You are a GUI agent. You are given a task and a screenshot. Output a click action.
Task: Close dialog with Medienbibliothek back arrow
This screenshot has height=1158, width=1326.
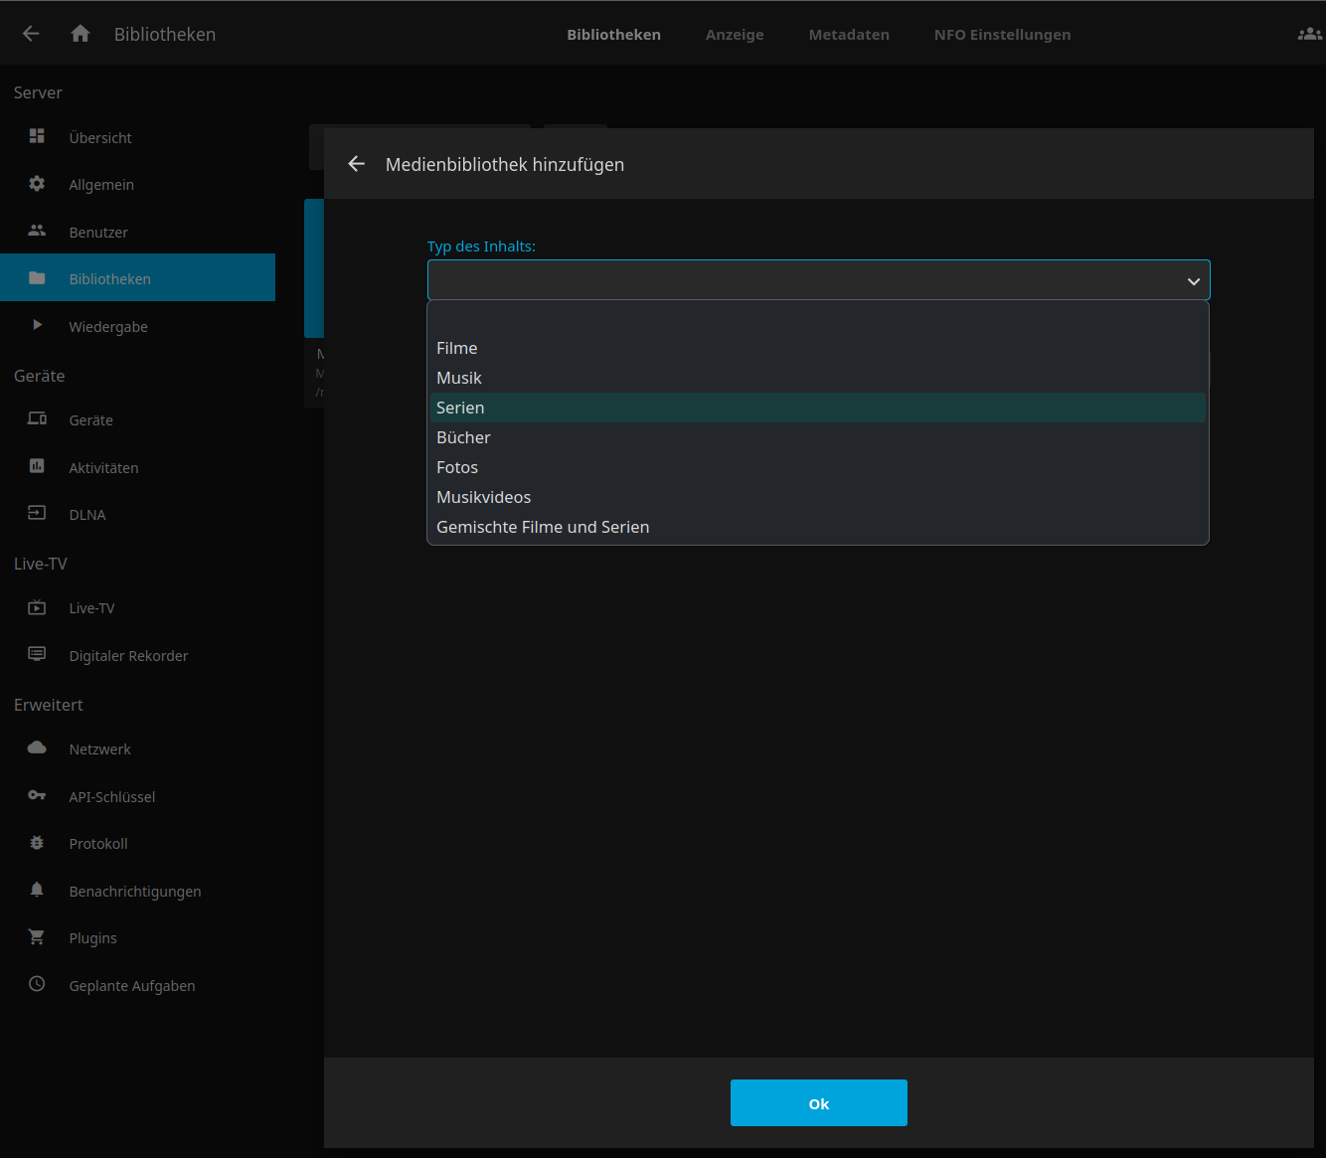tap(357, 164)
